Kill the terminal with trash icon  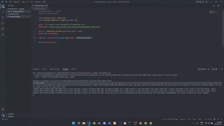click(x=216, y=69)
